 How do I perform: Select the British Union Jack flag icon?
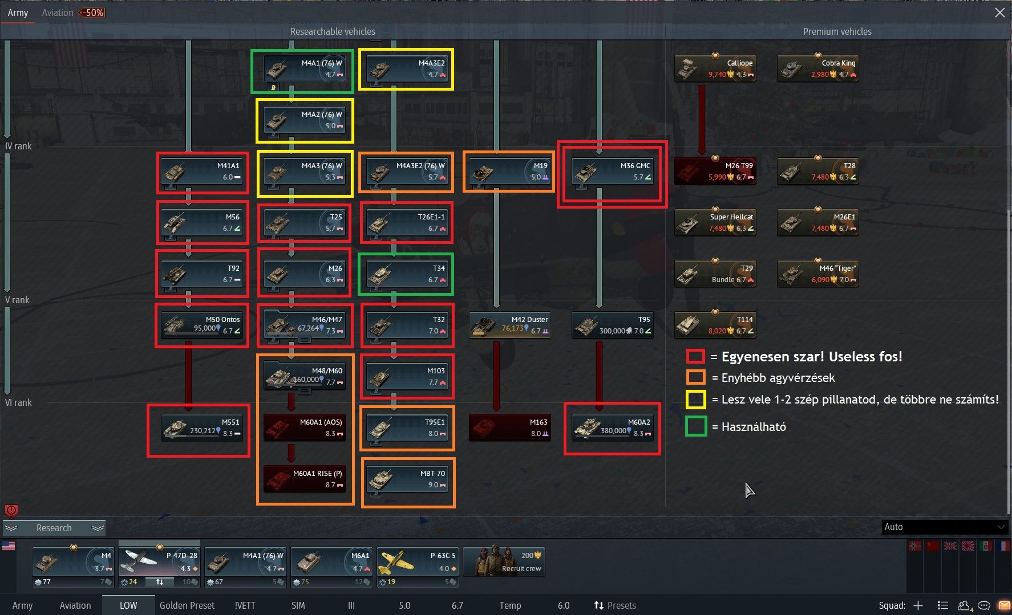[950, 545]
